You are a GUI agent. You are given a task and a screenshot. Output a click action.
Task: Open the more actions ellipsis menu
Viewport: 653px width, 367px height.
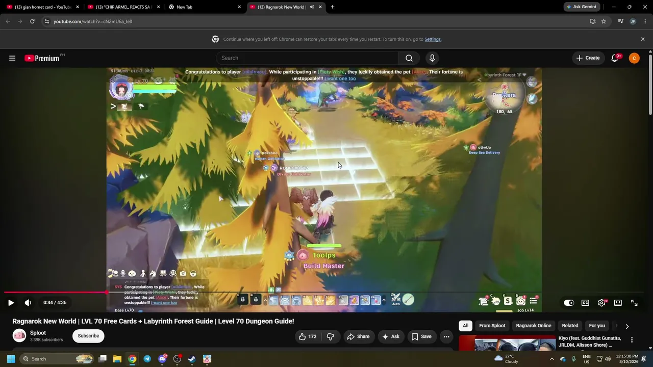[x=446, y=336]
